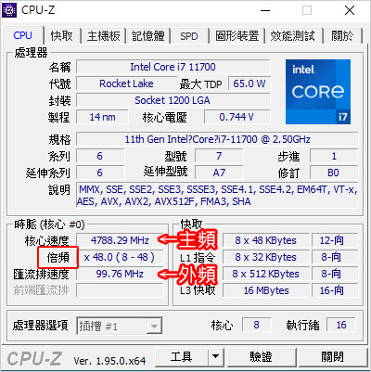The height and width of the screenshot is (372, 371).
Task: Click the 0.744 V core voltage value
Action: coord(237,117)
